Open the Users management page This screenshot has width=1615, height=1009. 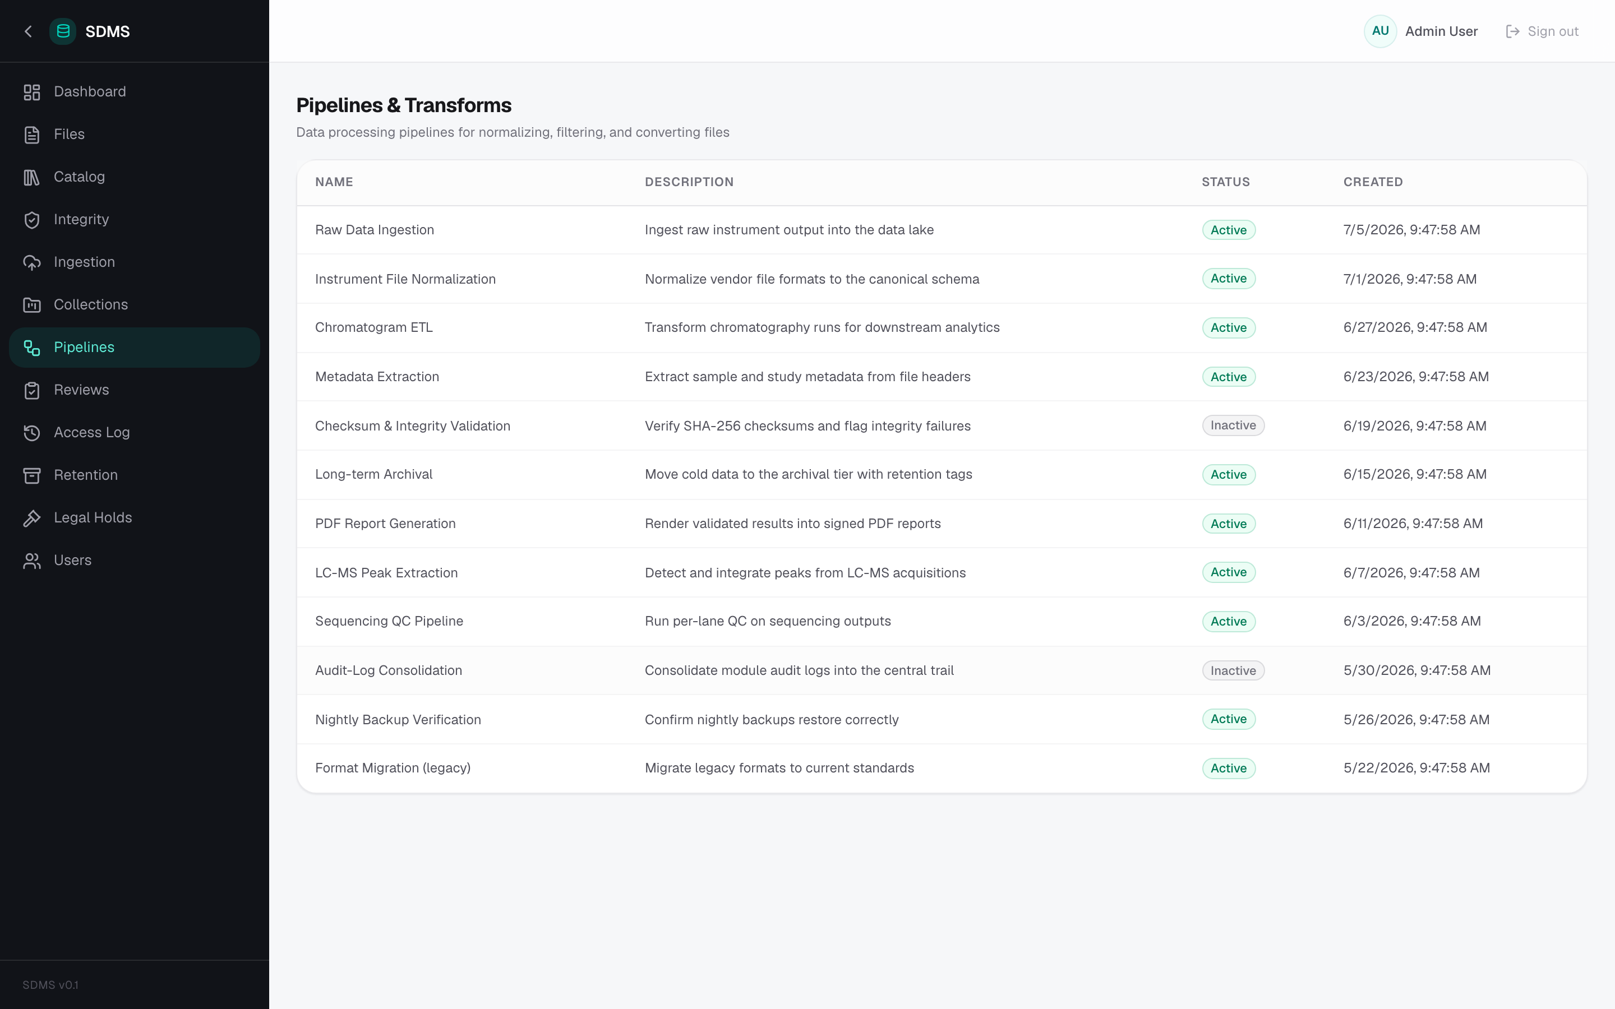click(x=134, y=561)
